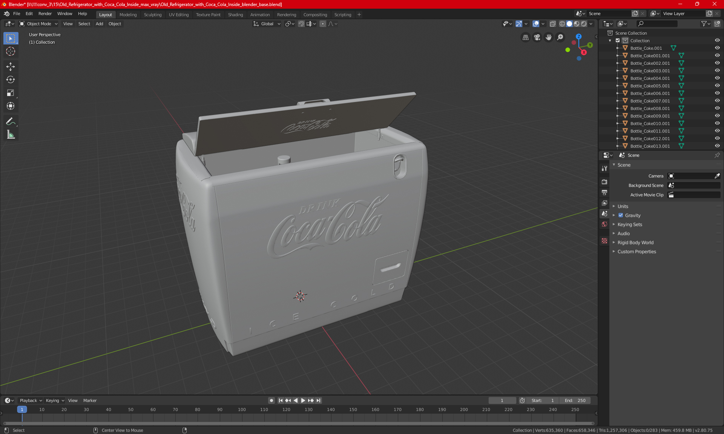The height and width of the screenshot is (434, 724).
Task: Activate the Scale tool
Action: [11, 93]
